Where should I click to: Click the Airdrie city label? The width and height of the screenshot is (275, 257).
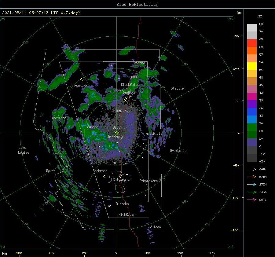point(120,163)
